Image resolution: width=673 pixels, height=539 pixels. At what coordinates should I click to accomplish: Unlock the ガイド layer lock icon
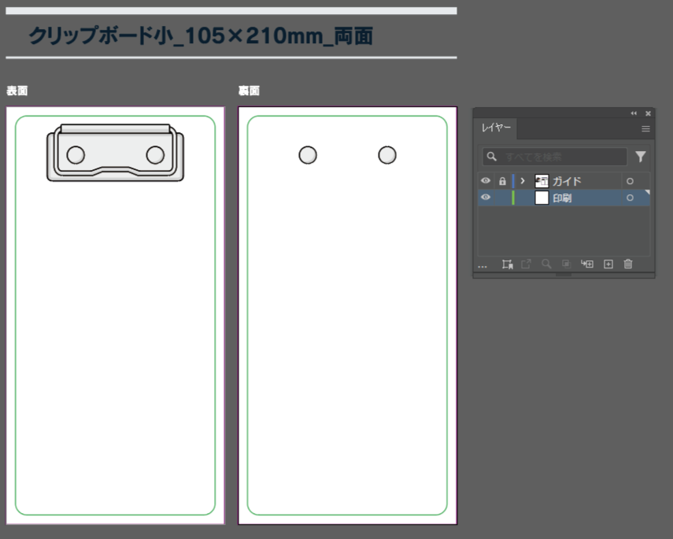tap(502, 181)
